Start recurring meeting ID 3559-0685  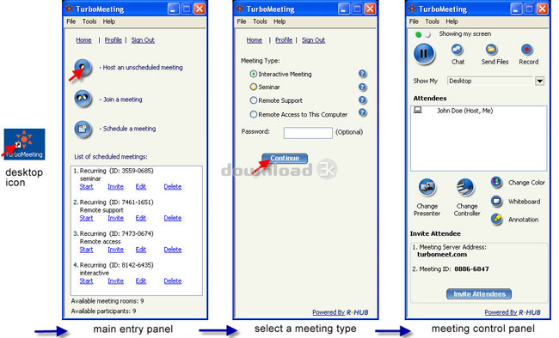click(x=86, y=187)
